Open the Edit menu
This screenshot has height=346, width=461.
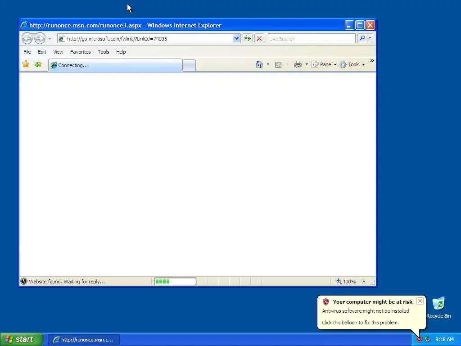click(x=42, y=52)
